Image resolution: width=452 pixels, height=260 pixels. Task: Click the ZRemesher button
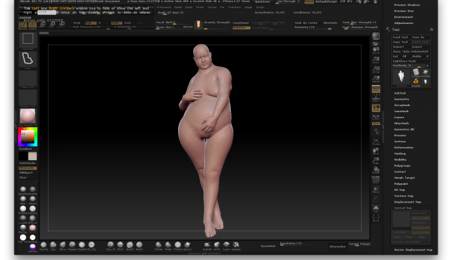(338, 246)
